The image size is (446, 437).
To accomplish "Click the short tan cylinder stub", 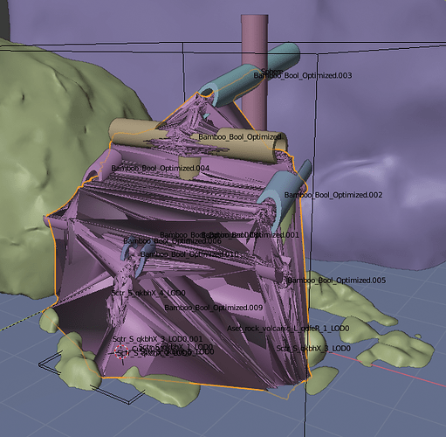I will pos(189,169).
